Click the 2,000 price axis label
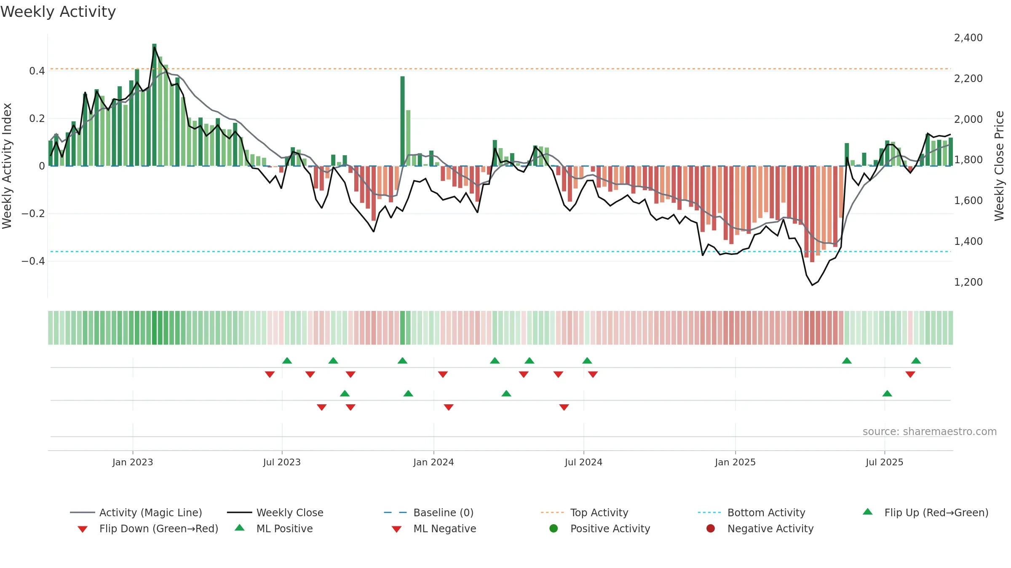The width and height of the screenshot is (1011, 568). [x=968, y=119]
